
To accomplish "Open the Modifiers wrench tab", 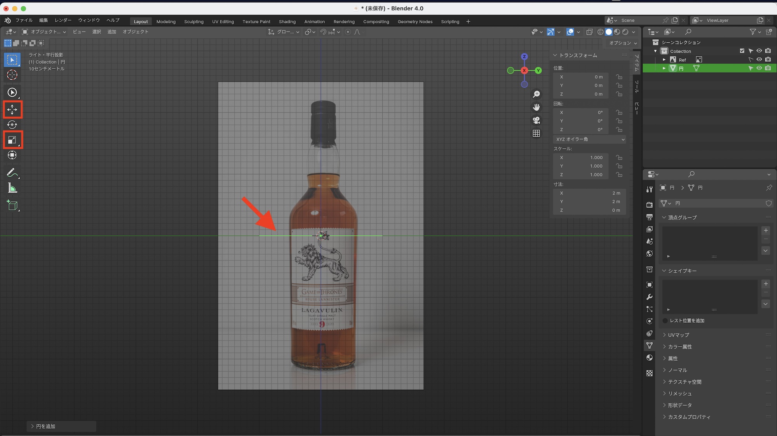I will point(649,297).
